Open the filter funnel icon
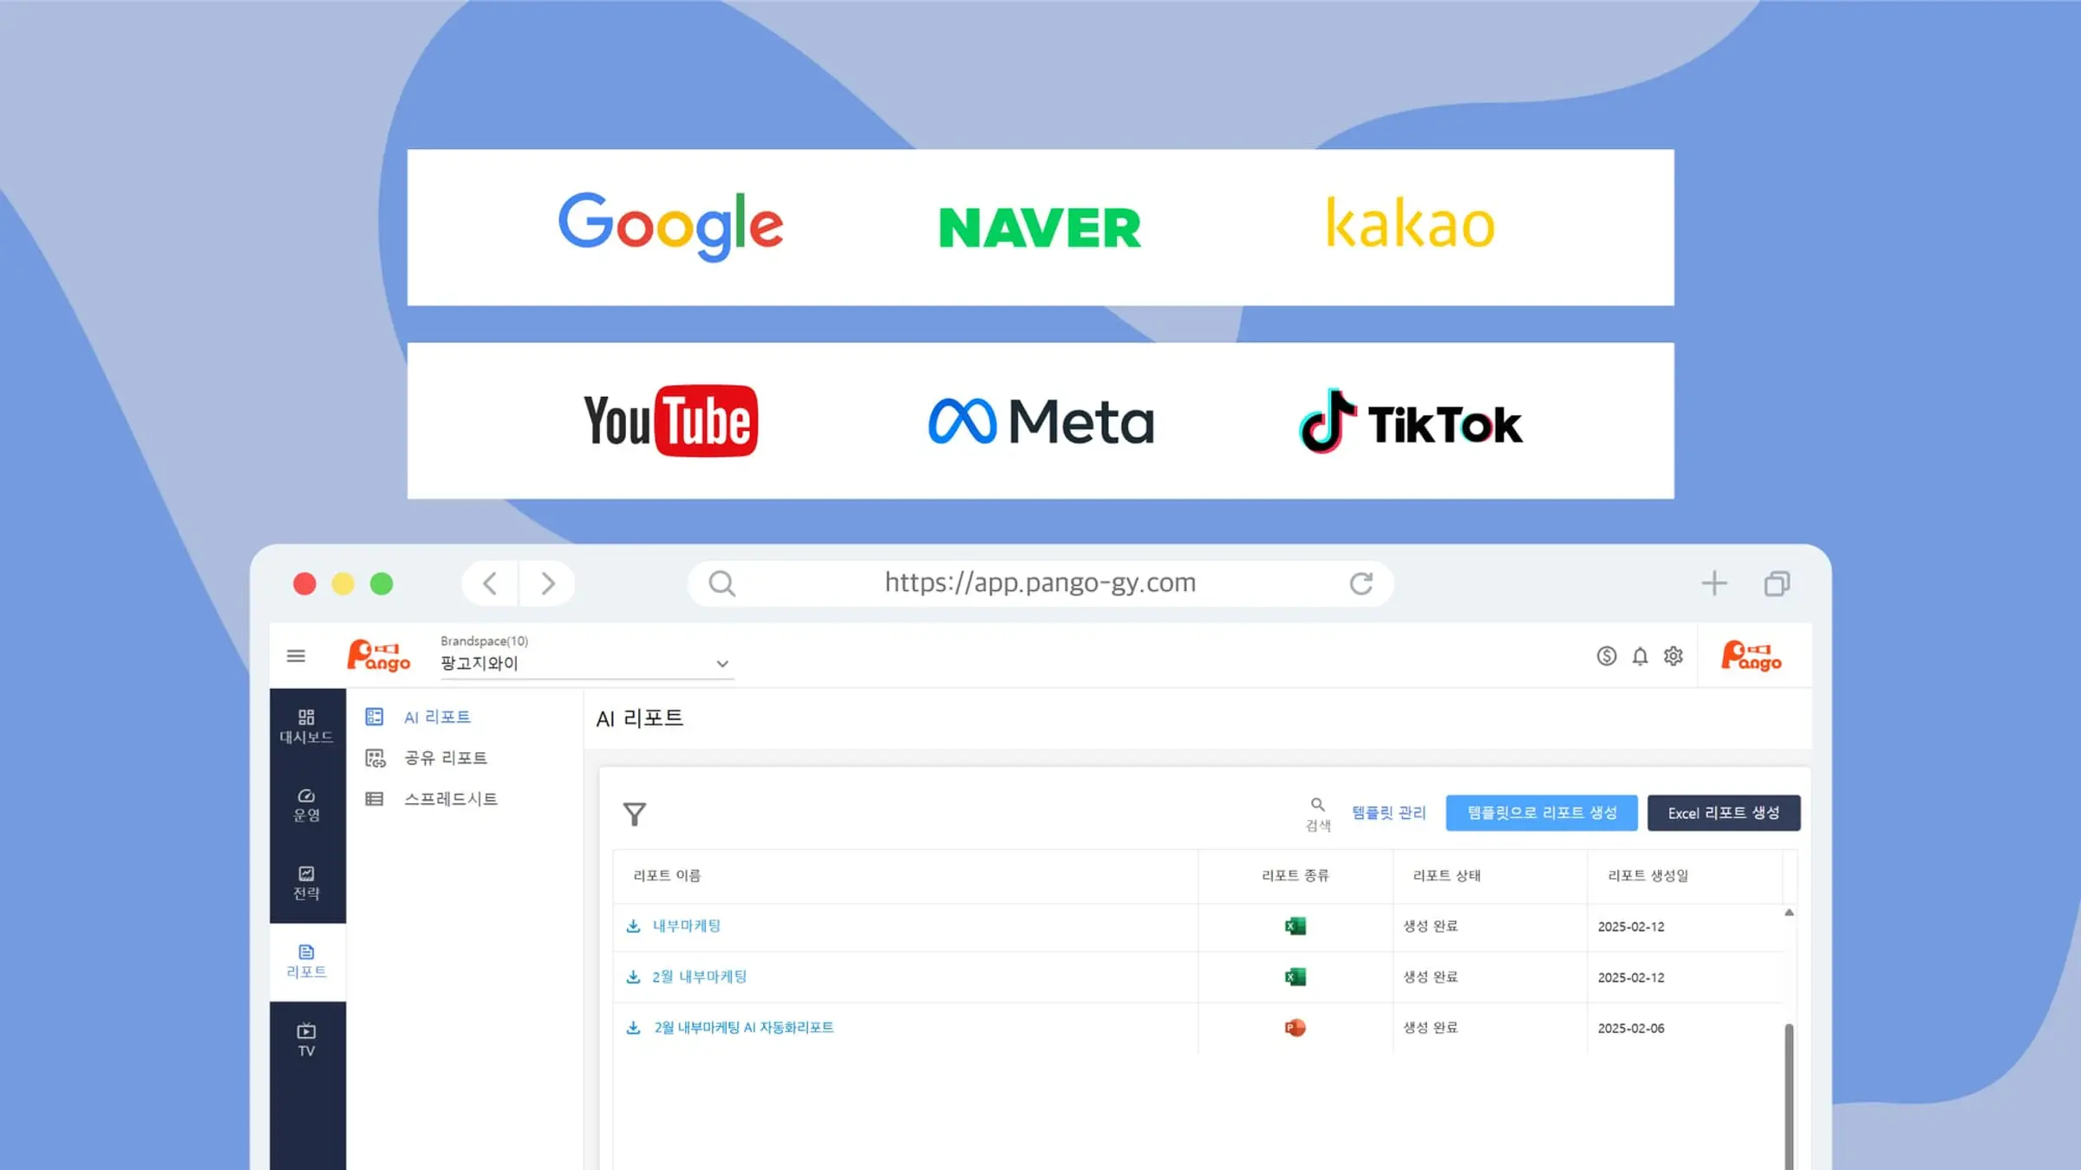 point(635,814)
